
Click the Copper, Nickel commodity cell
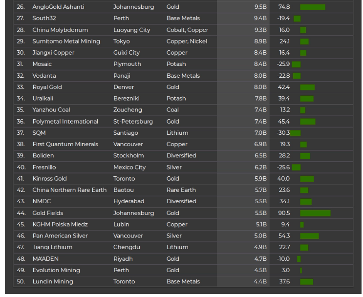pos(187,42)
